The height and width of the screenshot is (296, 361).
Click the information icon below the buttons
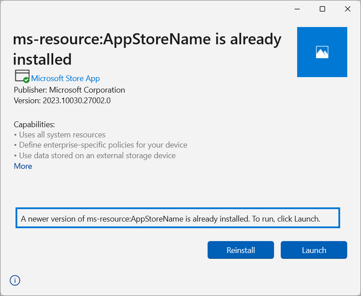pos(15,280)
